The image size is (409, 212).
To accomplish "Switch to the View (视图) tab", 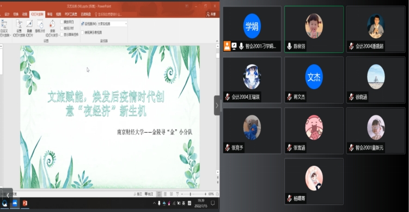I will coord(59,14).
